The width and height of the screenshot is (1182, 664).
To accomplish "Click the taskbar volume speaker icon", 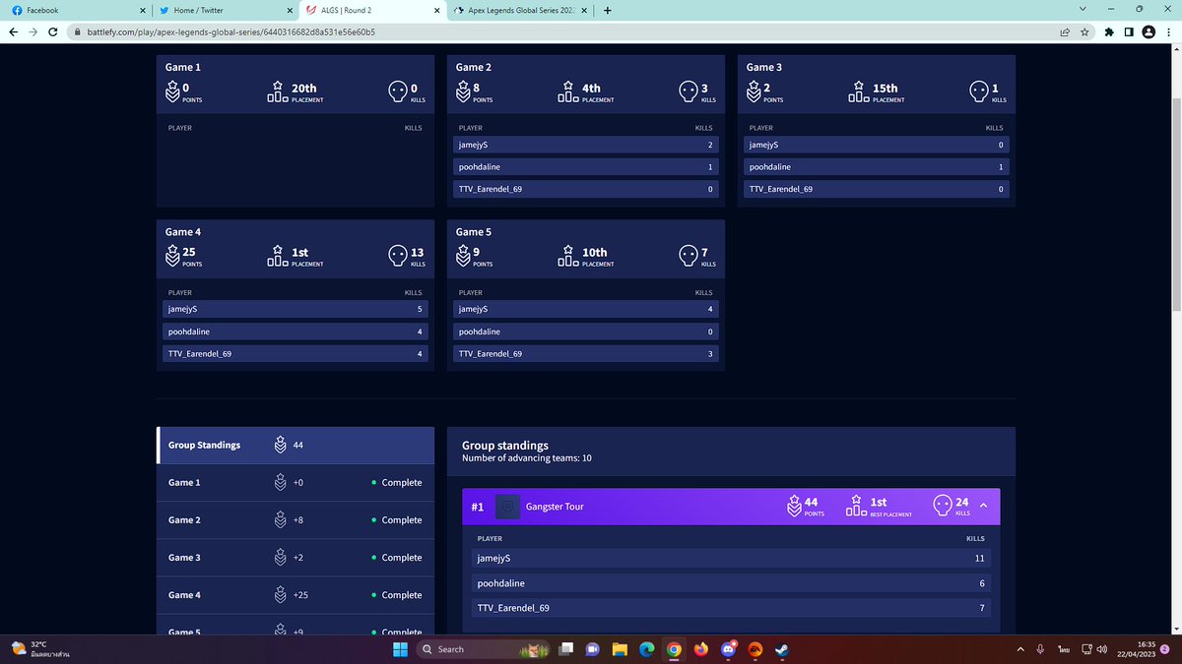I will [x=1101, y=649].
